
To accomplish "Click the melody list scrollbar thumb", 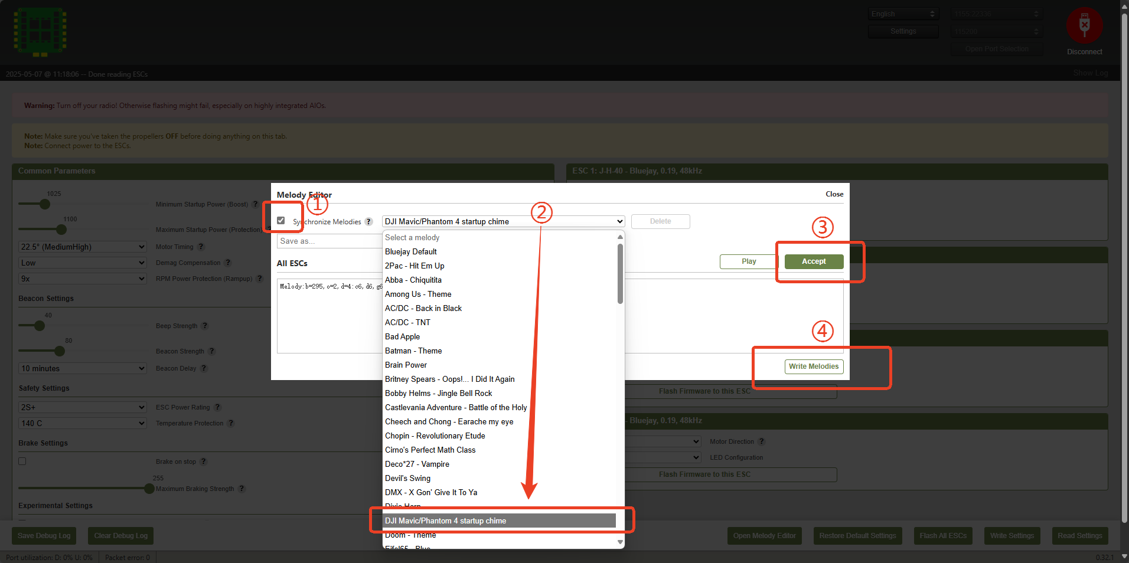I will click(620, 274).
